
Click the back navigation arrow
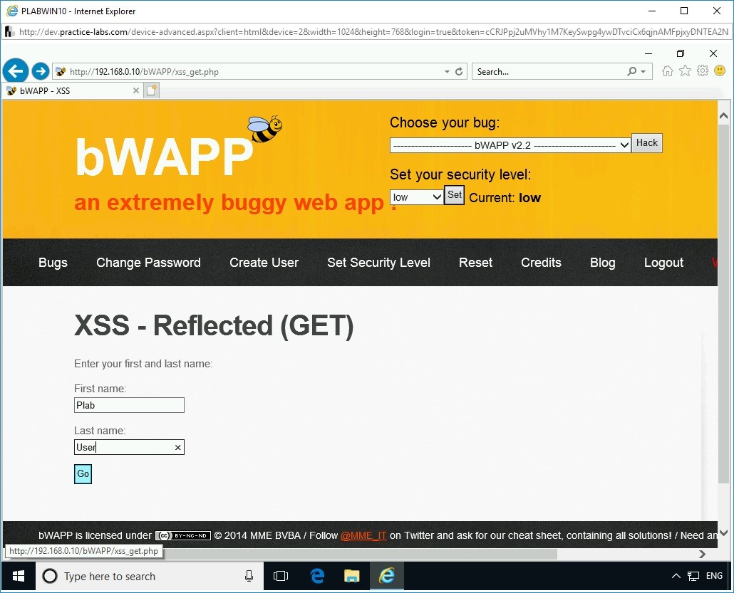[x=16, y=70]
